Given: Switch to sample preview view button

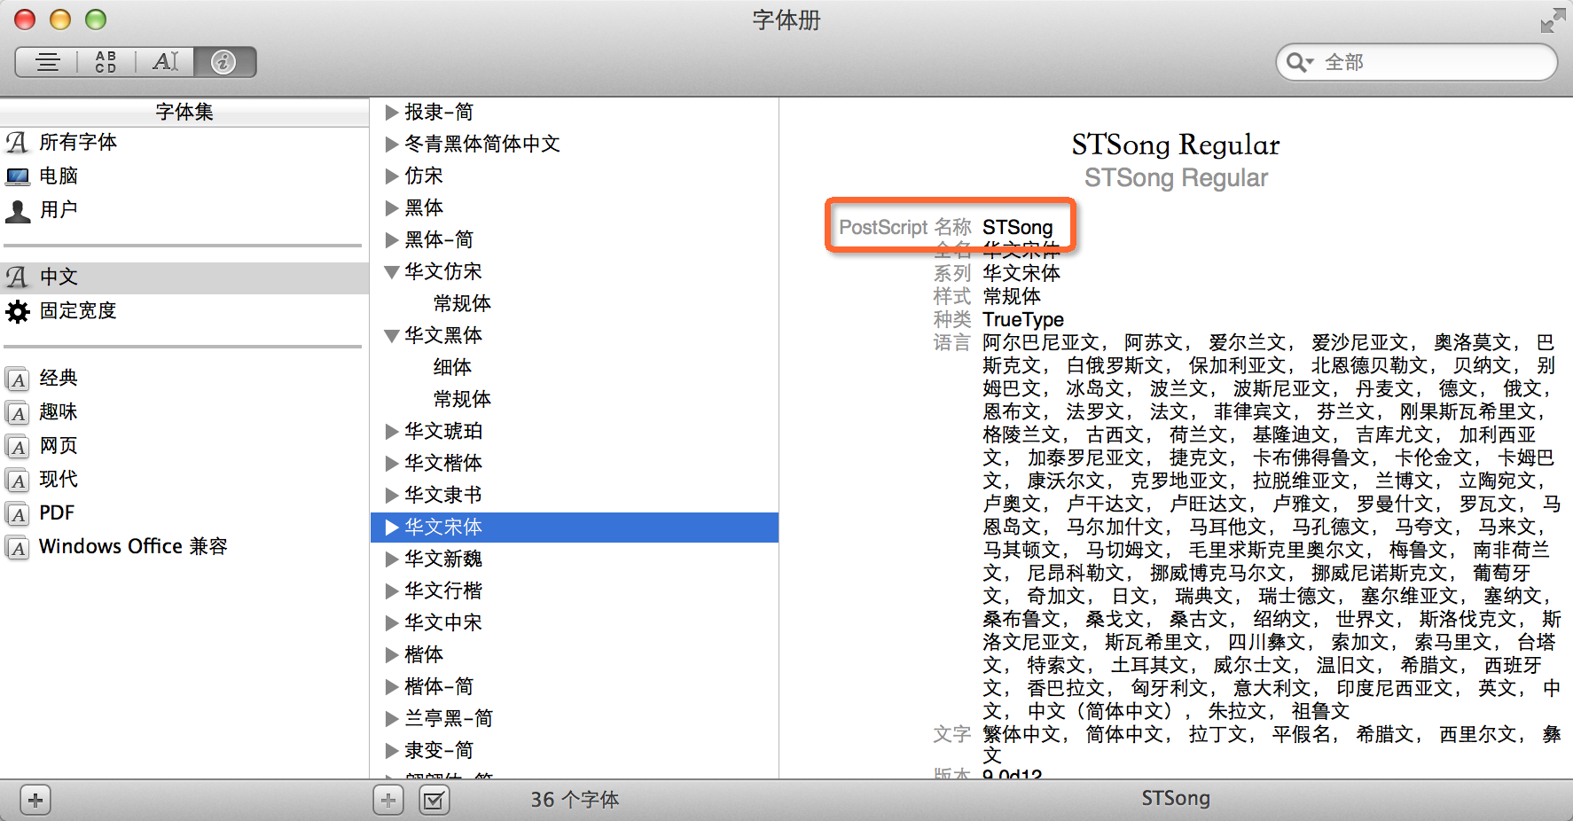Looking at the screenshot, I should 48,62.
